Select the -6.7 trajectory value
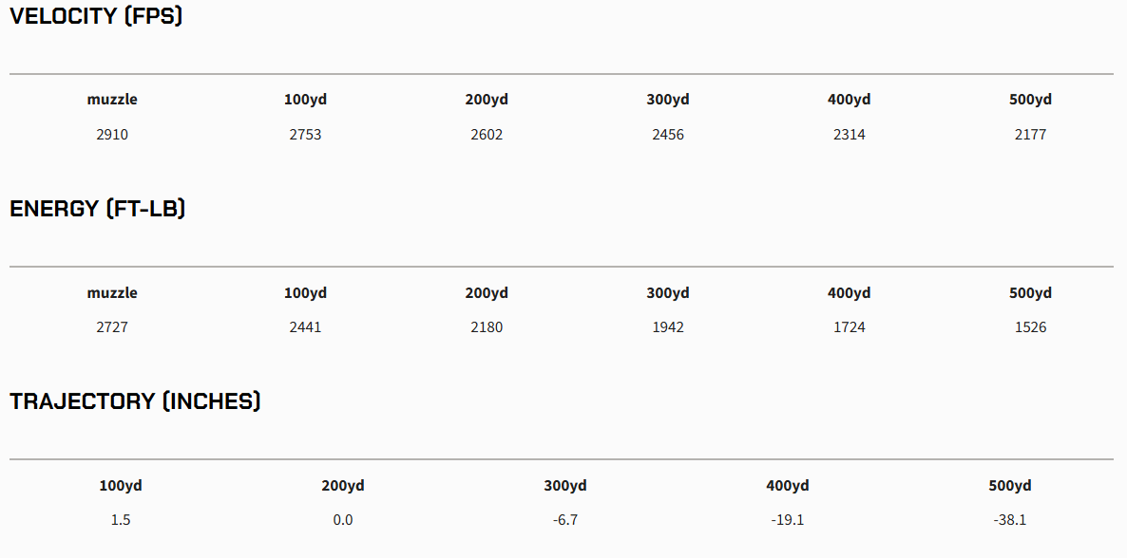Image resolution: width=1127 pixels, height=558 pixels. (565, 520)
